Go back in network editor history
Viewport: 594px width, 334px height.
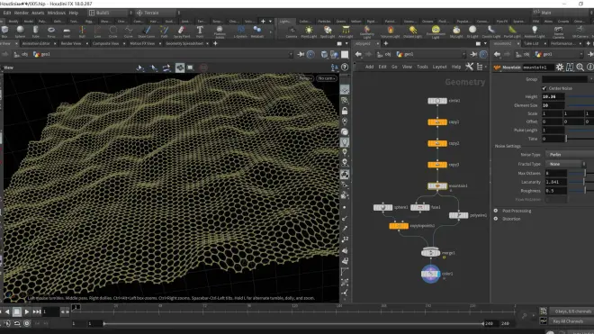(x=358, y=54)
